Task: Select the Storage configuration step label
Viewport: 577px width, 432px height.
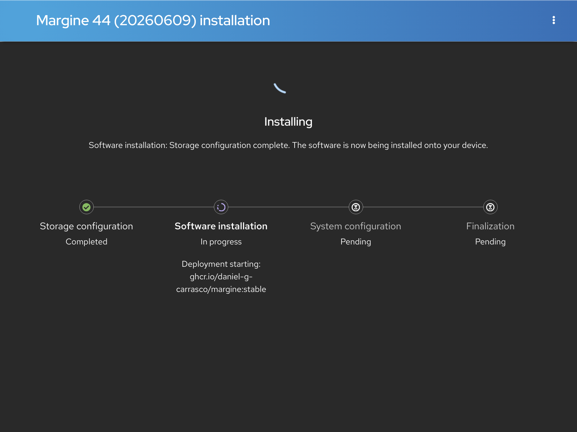Action: [x=87, y=226]
